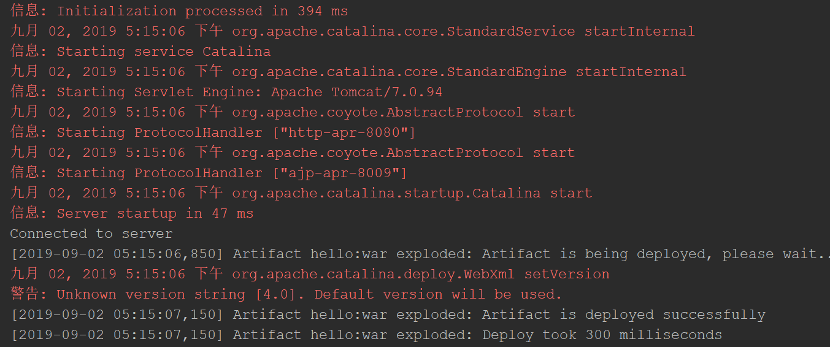Click the "Deploy took 300 milliseconds" line
The height and width of the screenshot is (347, 830).
(x=366, y=335)
